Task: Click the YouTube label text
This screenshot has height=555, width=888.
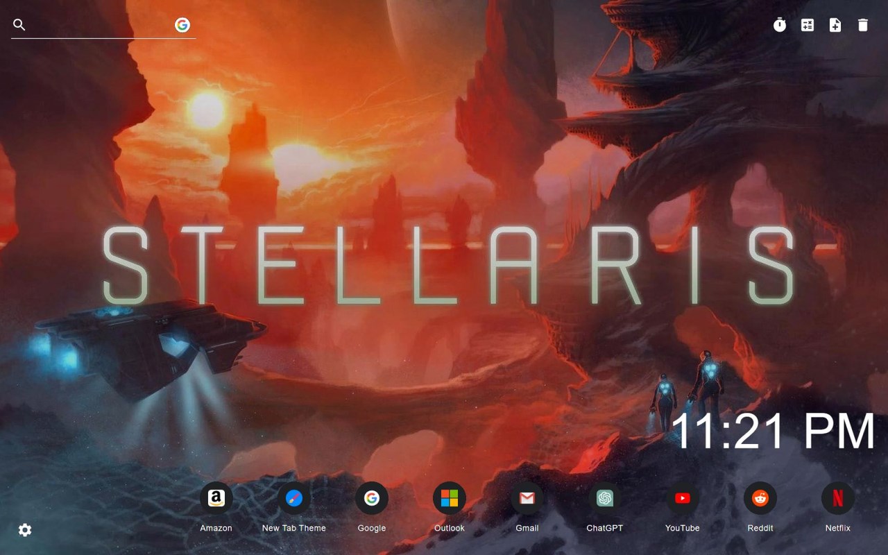Action: tap(683, 528)
